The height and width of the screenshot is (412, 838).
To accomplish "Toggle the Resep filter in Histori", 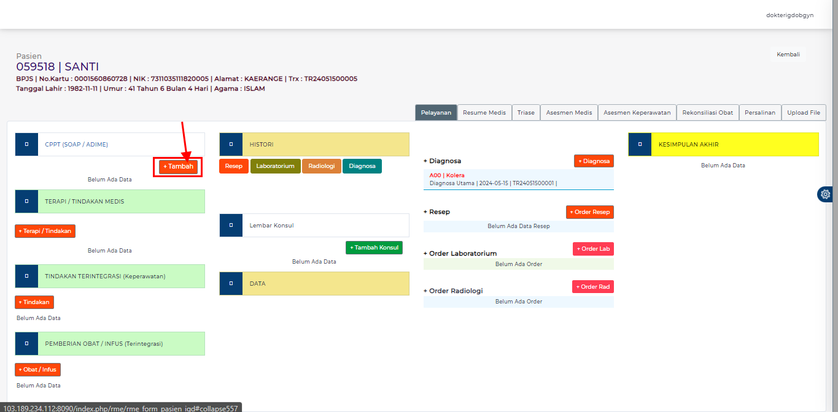I will pos(234,166).
